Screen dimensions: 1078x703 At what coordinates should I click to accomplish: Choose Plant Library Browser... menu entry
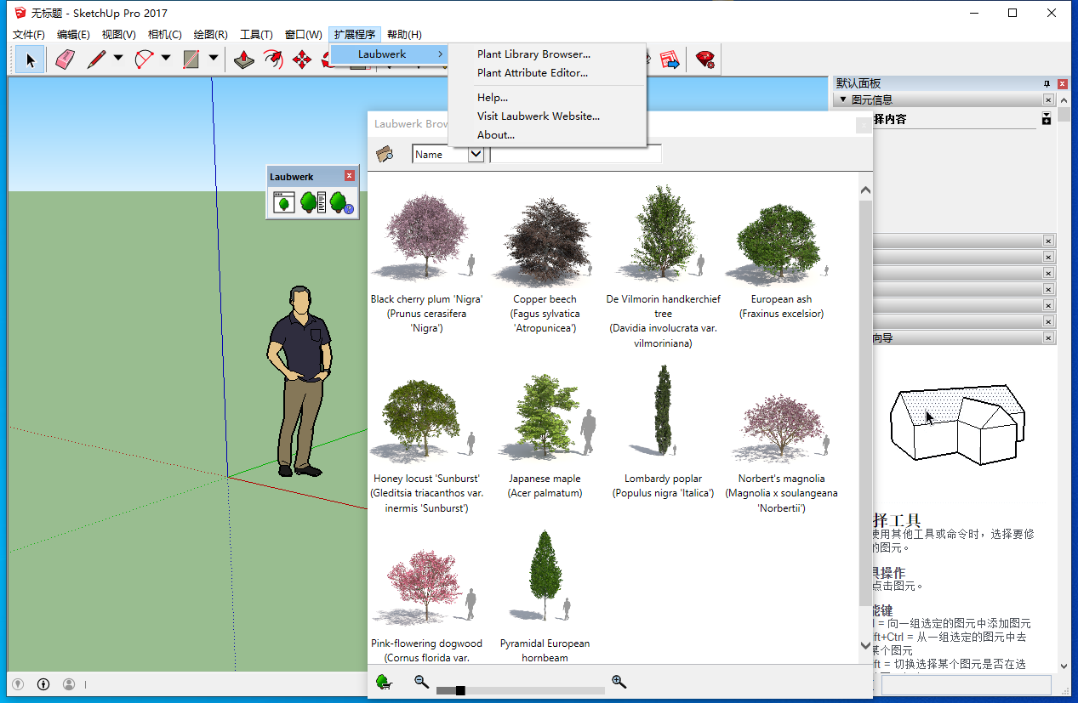pyautogui.click(x=533, y=54)
